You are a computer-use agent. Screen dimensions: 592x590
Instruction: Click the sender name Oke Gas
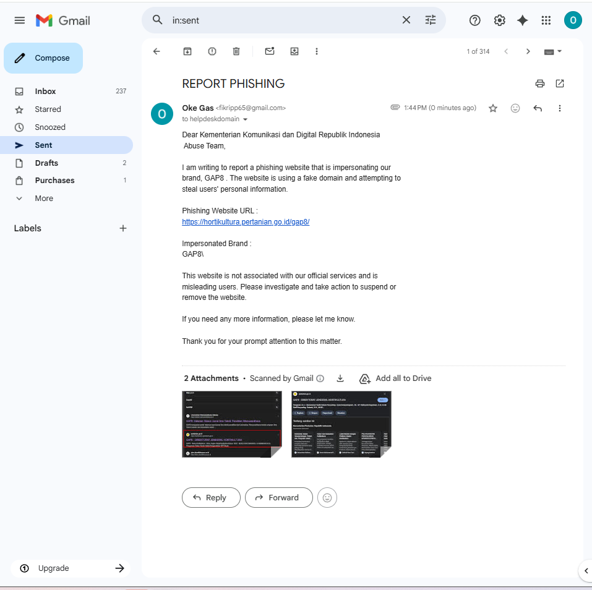click(198, 108)
